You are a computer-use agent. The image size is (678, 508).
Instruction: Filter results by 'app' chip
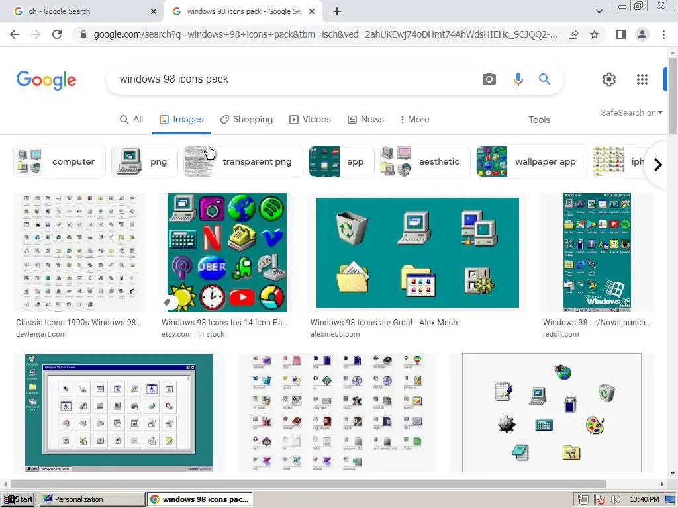point(341,161)
